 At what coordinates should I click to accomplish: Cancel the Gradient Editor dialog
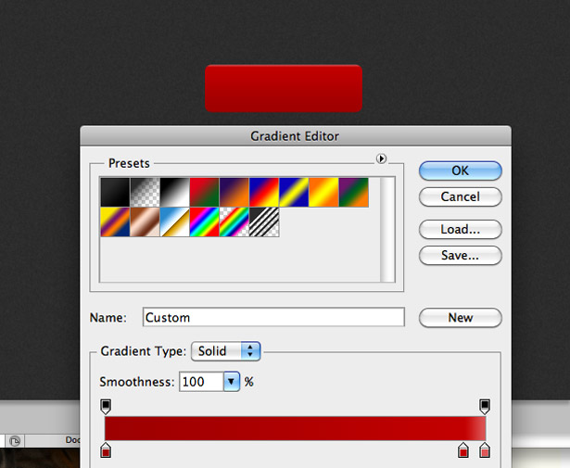click(461, 197)
